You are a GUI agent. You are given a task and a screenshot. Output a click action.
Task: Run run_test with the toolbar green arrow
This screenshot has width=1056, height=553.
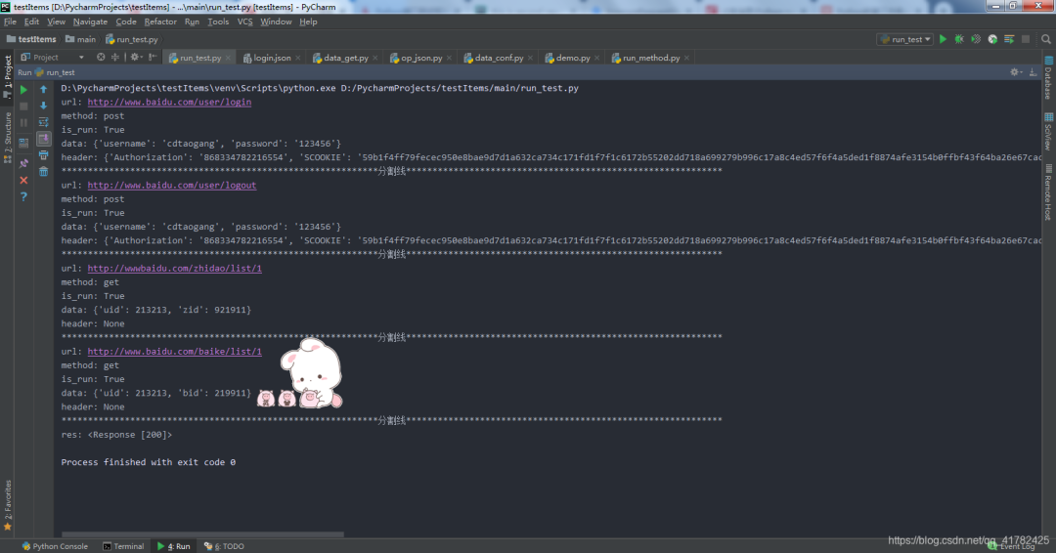coord(943,39)
